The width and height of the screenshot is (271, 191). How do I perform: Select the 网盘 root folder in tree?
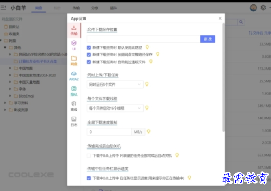(13, 41)
